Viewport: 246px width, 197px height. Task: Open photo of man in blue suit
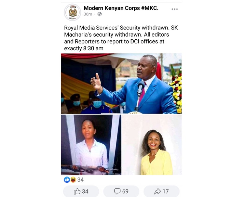[121, 83]
